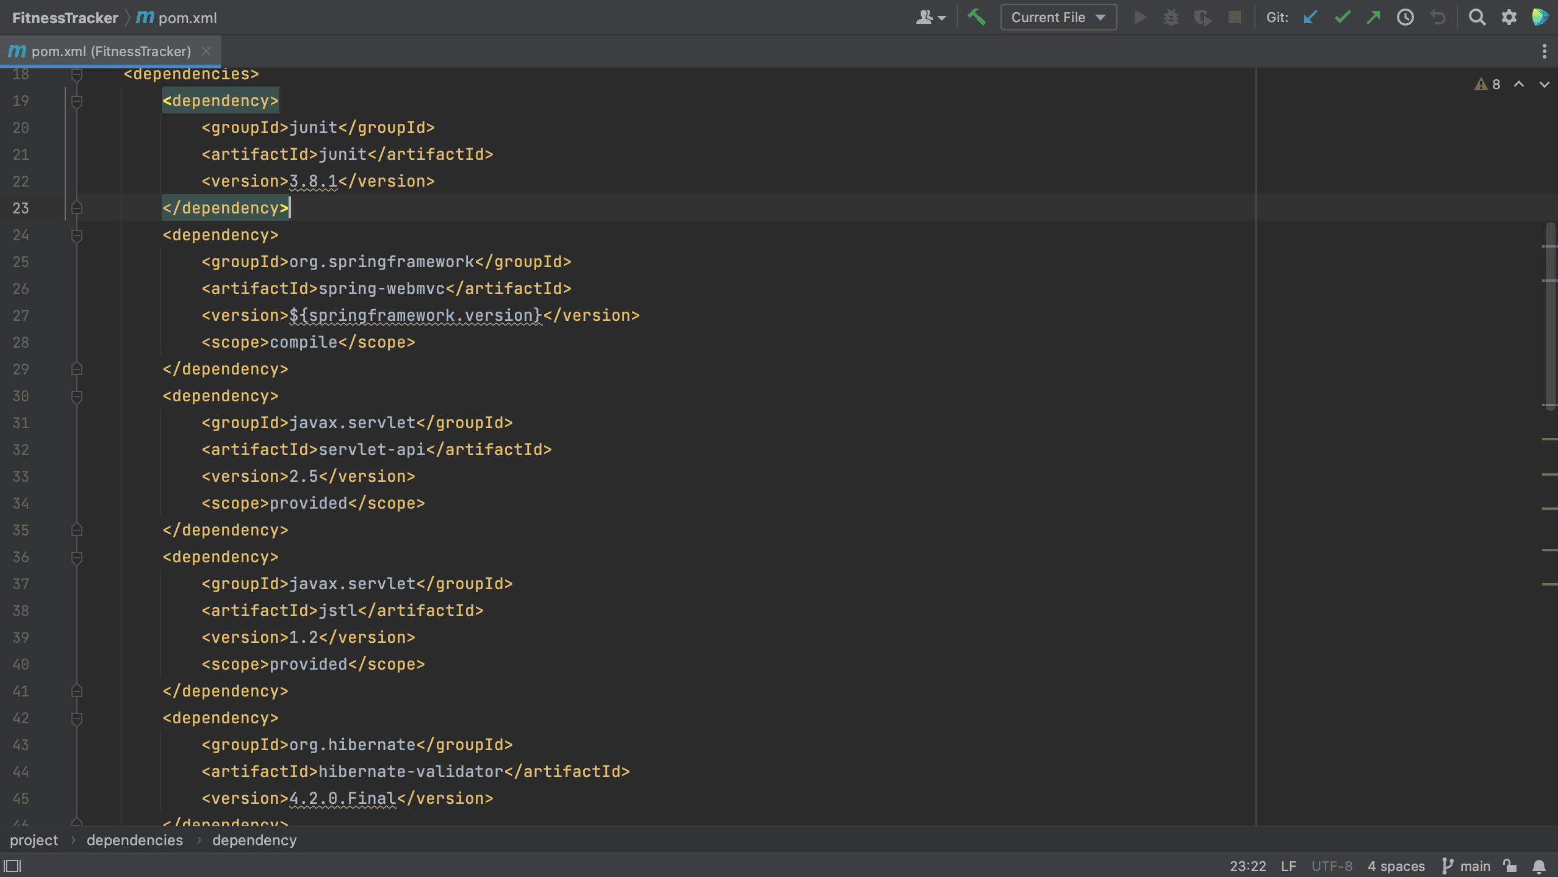Push commits with the green Git arrow icon

click(x=1374, y=17)
